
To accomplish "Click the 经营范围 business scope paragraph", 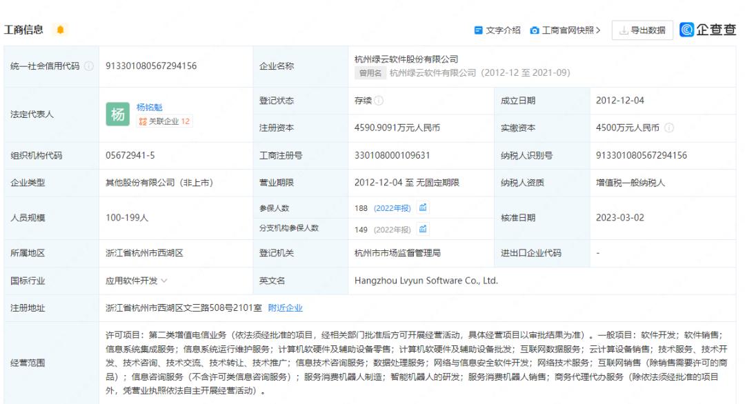I will [416, 363].
